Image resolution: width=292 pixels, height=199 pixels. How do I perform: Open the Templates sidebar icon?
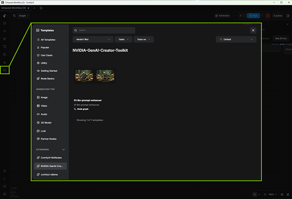pos(4,70)
